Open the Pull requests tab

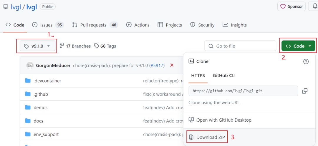coord(95,25)
